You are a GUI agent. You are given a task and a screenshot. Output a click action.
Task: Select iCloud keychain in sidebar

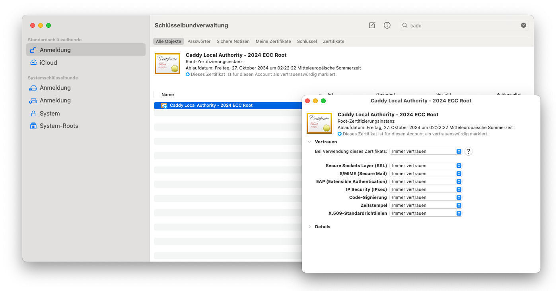pyautogui.click(x=86, y=63)
